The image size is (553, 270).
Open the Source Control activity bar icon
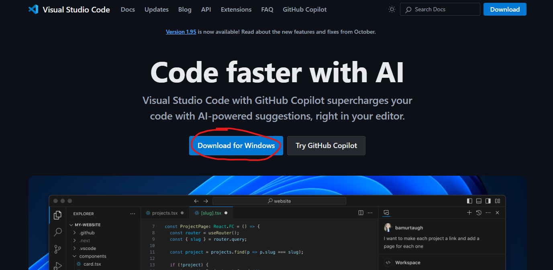58,249
